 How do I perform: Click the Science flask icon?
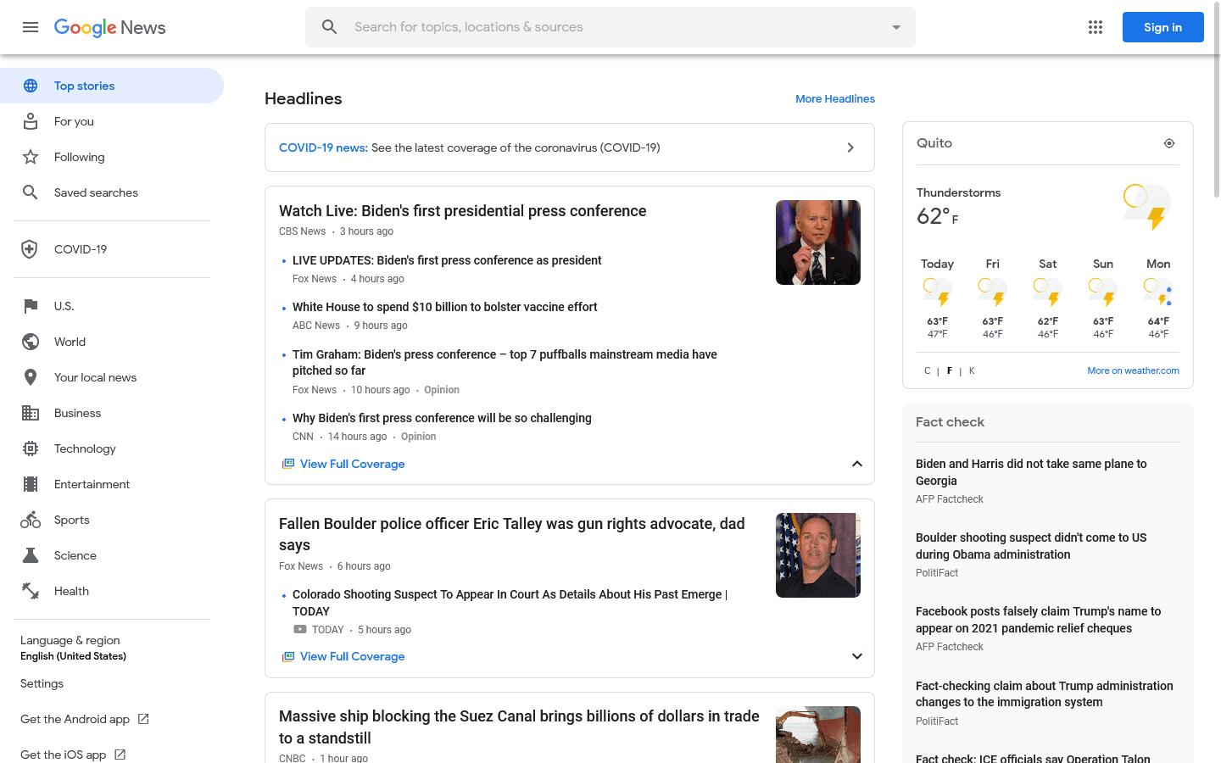[x=31, y=555]
